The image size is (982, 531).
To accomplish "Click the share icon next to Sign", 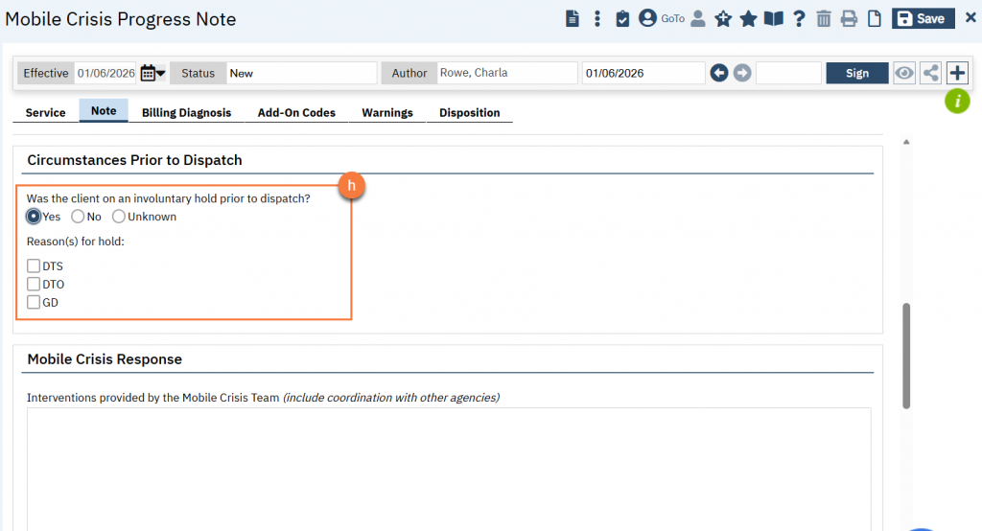I will click(x=930, y=73).
